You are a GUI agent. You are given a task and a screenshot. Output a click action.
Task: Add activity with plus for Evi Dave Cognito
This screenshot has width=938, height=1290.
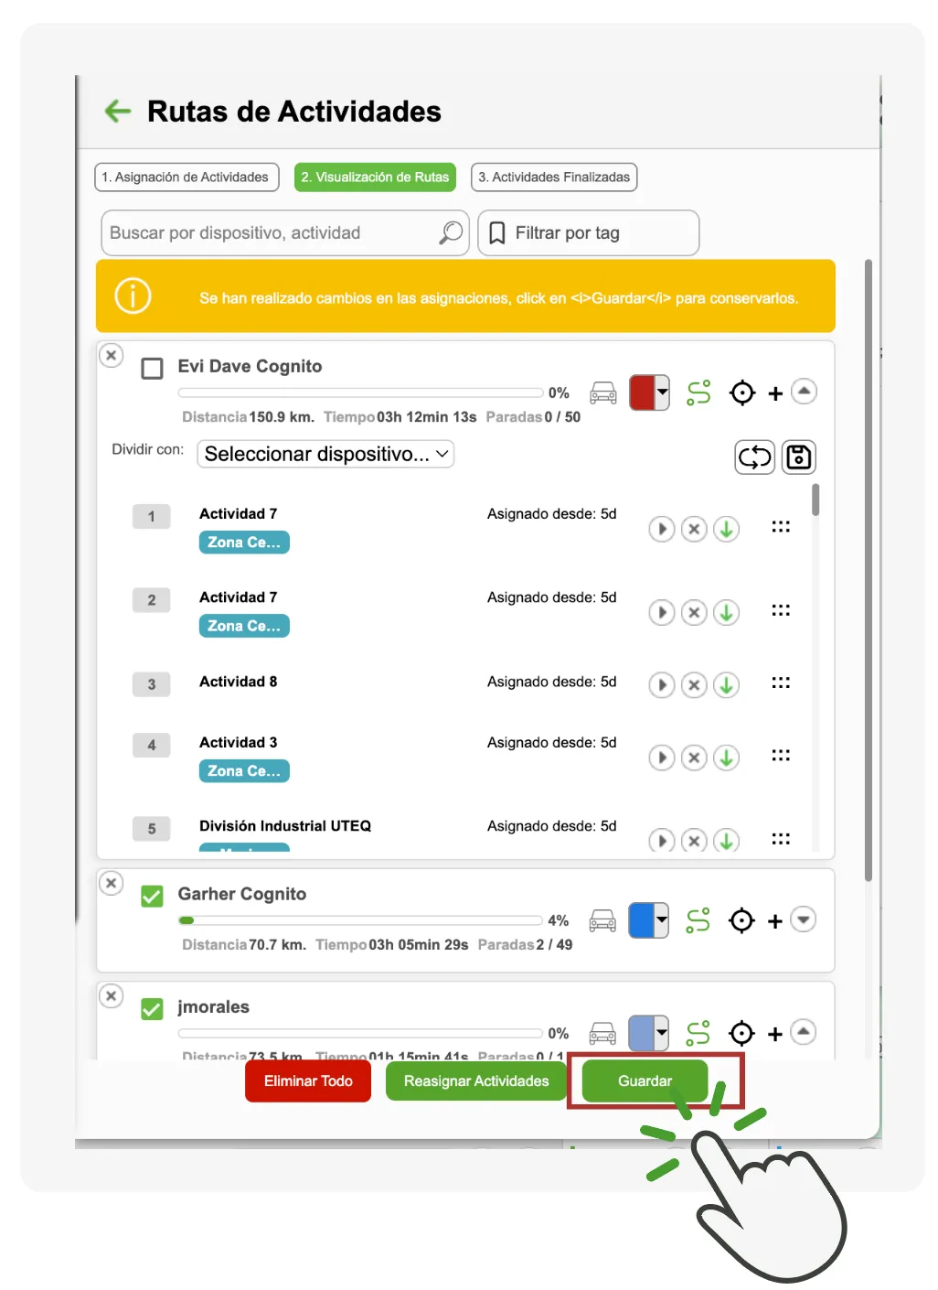pyautogui.click(x=775, y=392)
